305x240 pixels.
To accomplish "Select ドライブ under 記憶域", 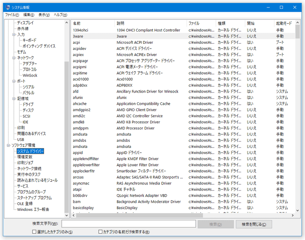I will (x=28, y=104).
